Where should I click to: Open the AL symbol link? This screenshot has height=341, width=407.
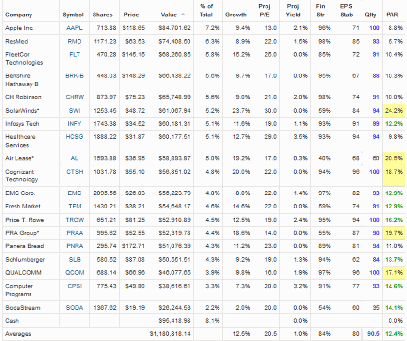tap(75, 158)
